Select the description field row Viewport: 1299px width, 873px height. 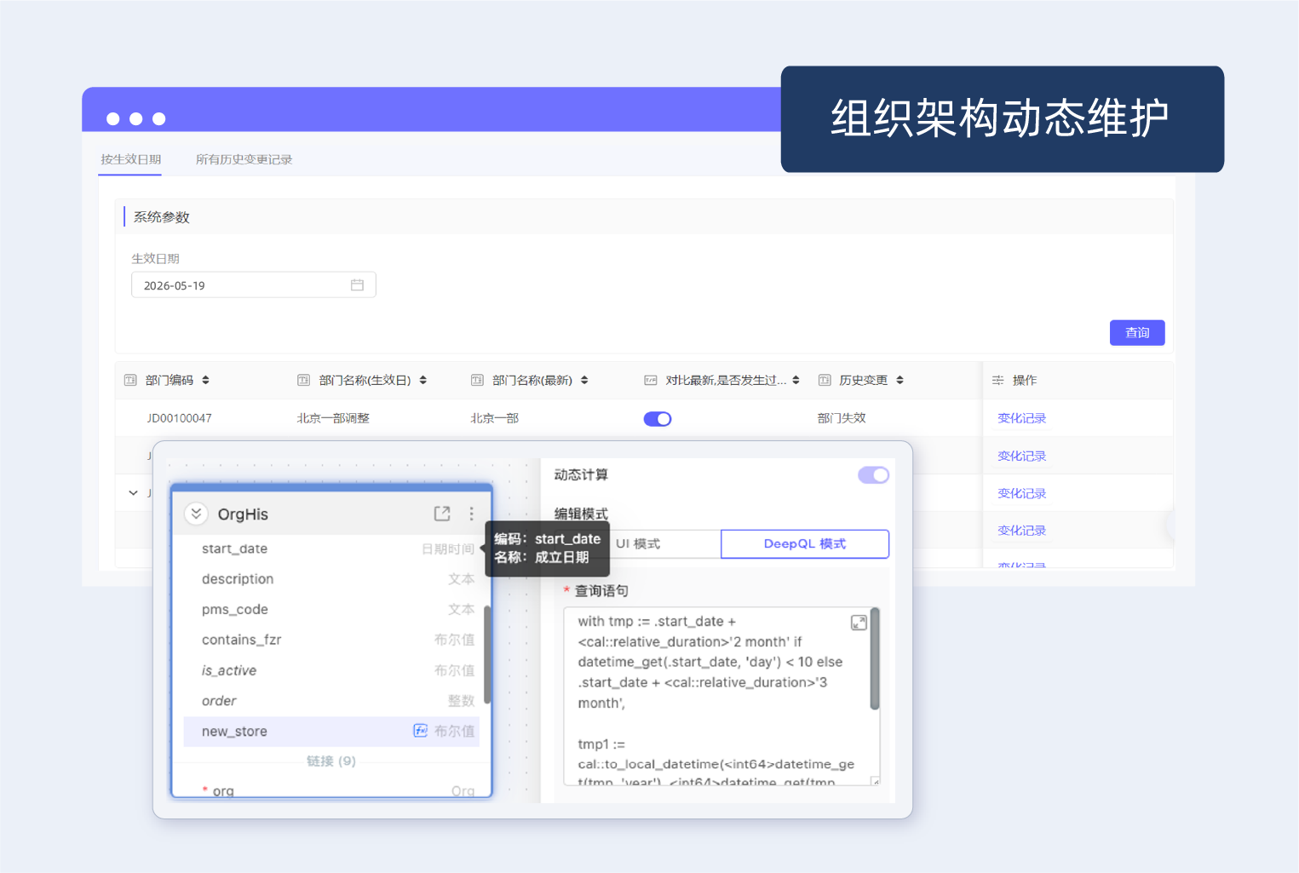[x=331, y=579]
